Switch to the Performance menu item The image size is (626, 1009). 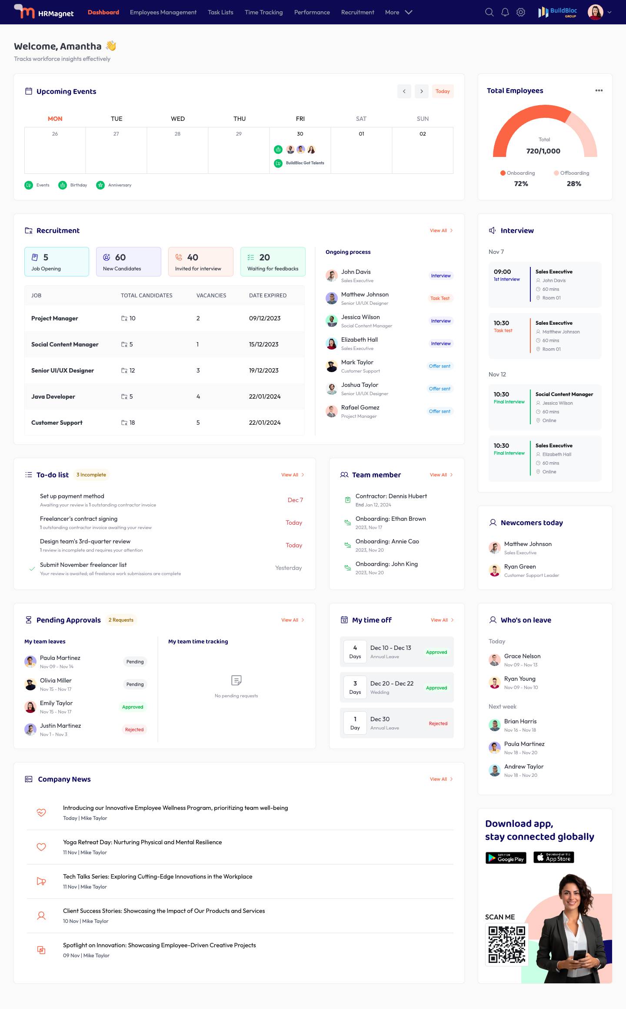tap(312, 12)
